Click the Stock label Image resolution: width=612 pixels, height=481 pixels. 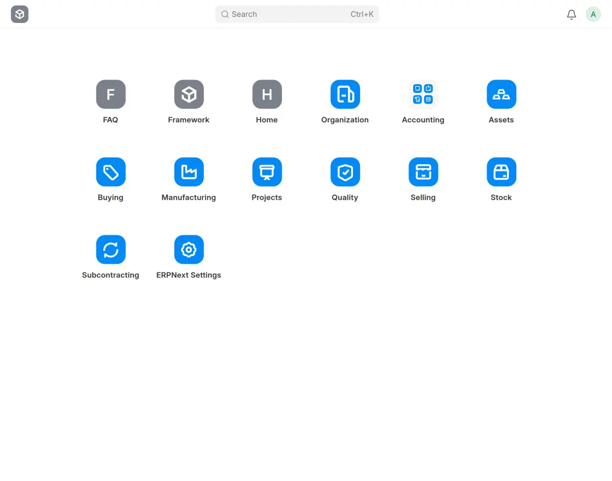pyautogui.click(x=501, y=197)
